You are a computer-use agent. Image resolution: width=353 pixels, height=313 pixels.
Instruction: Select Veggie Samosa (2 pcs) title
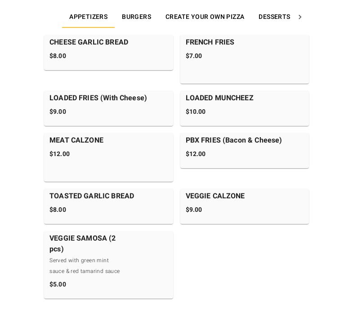(x=82, y=243)
